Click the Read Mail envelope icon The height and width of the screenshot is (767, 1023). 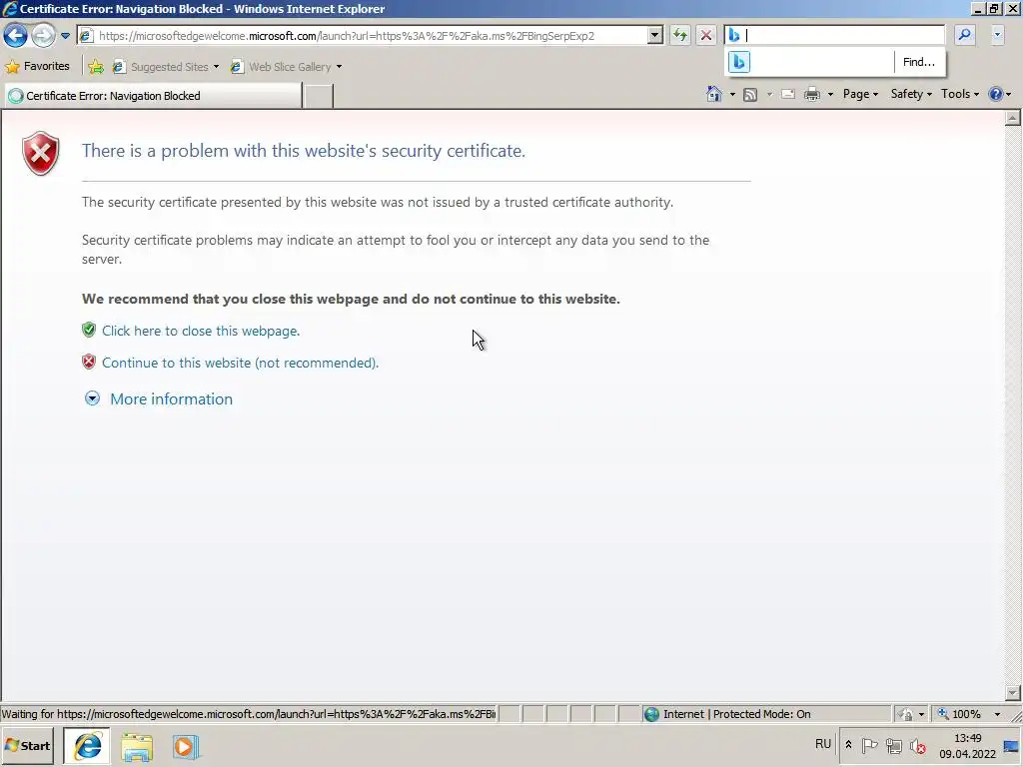tap(788, 95)
